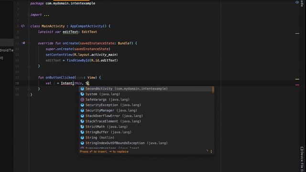Open the completion popup three-dot options menu
306x172 pixels.
(x=211, y=151)
